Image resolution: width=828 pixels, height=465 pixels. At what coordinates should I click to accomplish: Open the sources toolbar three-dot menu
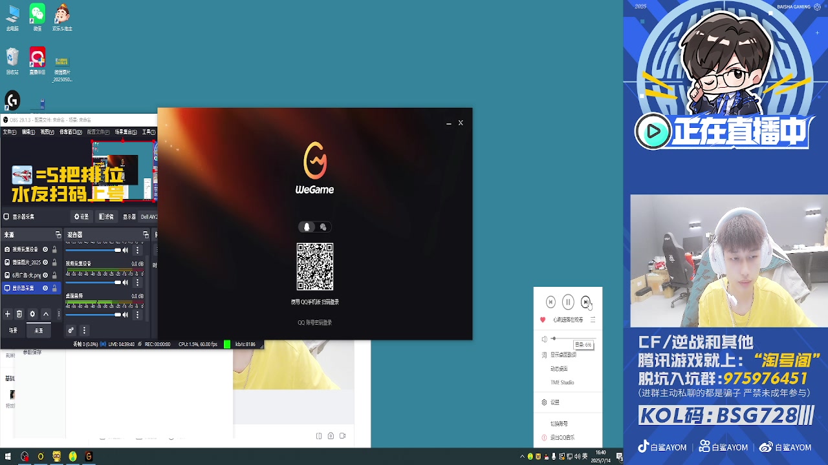tap(59, 314)
